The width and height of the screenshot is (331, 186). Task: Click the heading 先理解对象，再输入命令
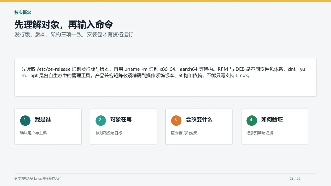pos(64,25)
